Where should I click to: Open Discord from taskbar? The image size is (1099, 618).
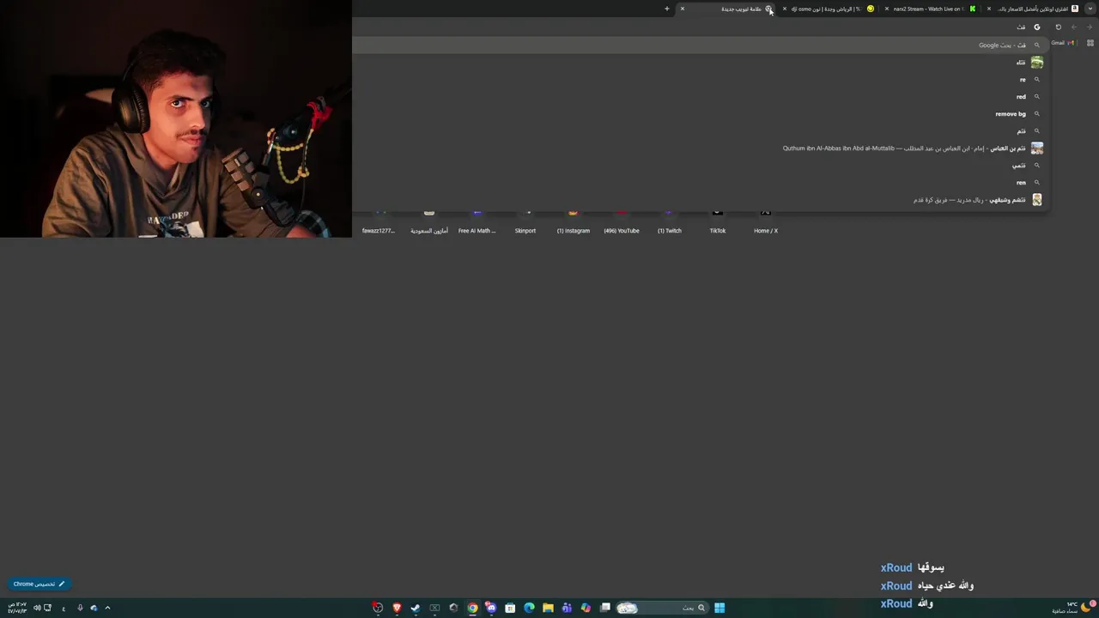point(491,608)
